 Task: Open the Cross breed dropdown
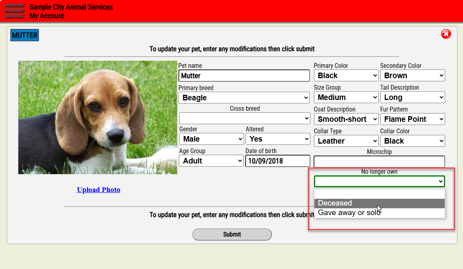pyautogui.click(x=244, y=119)
